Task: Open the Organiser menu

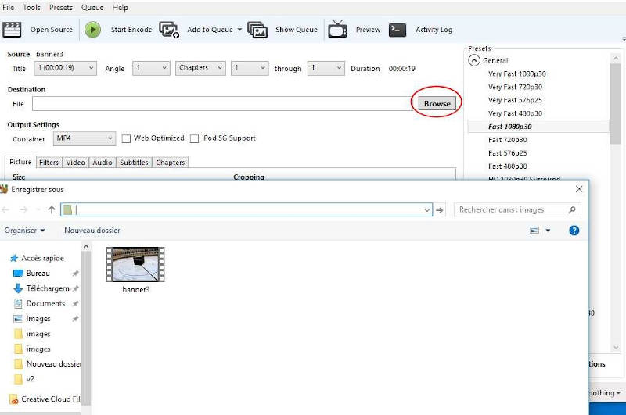Action: click(x=24, y=231)
